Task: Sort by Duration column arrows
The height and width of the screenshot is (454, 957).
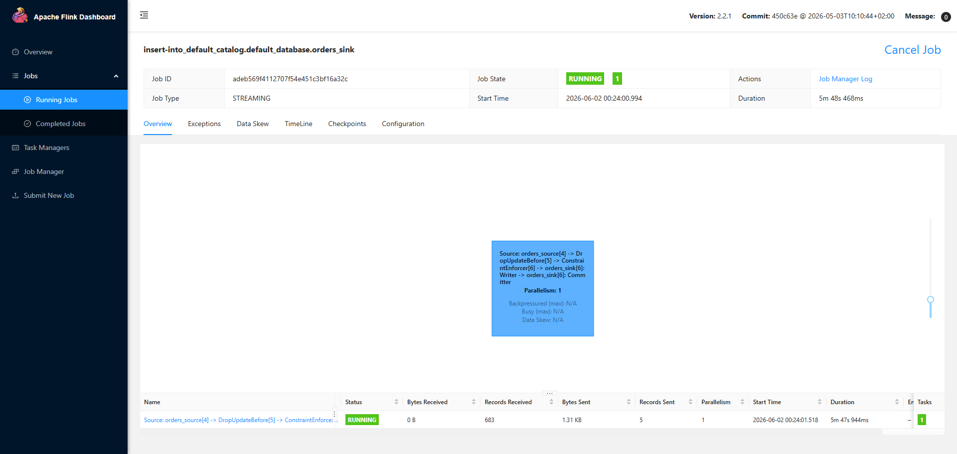Action: pyautogui.click(x=897, y=402)
